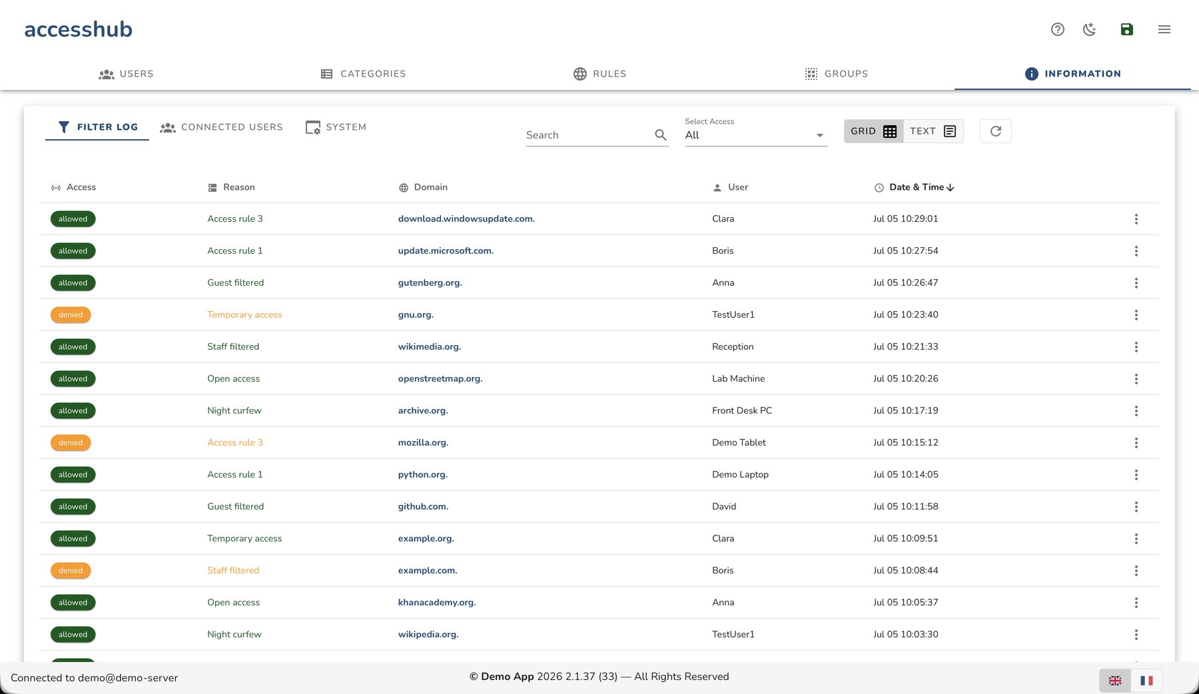Image resolution: width=1199 pixels, height=694 pixels.
Task: Switch language to French flag
Action: click(1146, 681)
